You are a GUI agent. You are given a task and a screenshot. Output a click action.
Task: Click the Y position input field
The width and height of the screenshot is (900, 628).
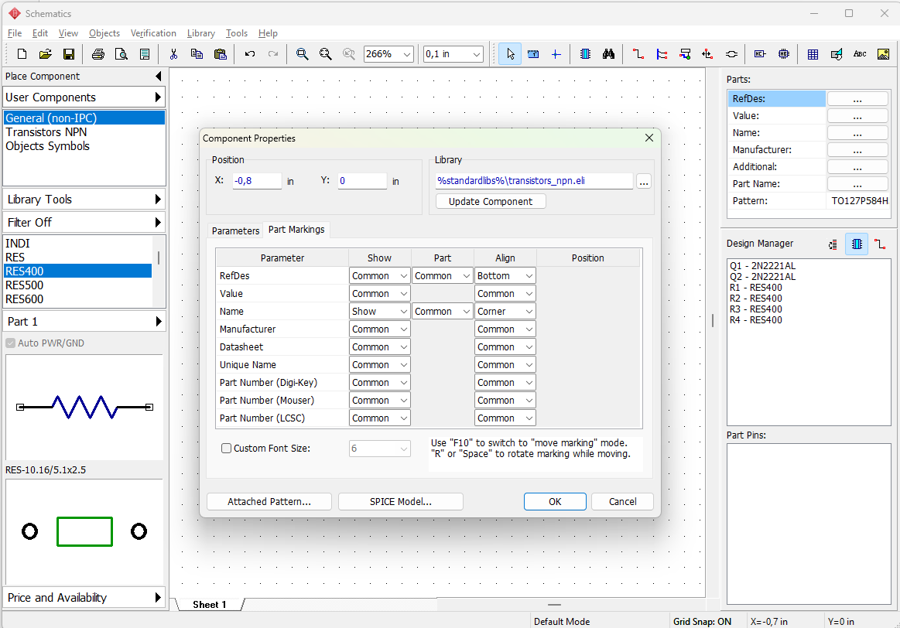tap(362, 181)
